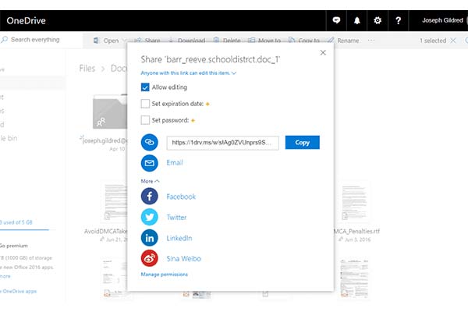Viewport: 468px width, 312px height.
Task: Close the Share dialog
Action: (323, 52)
